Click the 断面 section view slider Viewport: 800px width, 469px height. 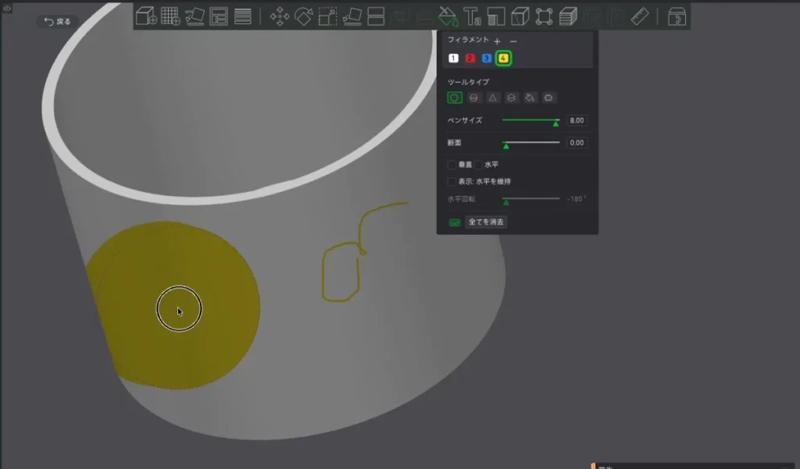530,144
